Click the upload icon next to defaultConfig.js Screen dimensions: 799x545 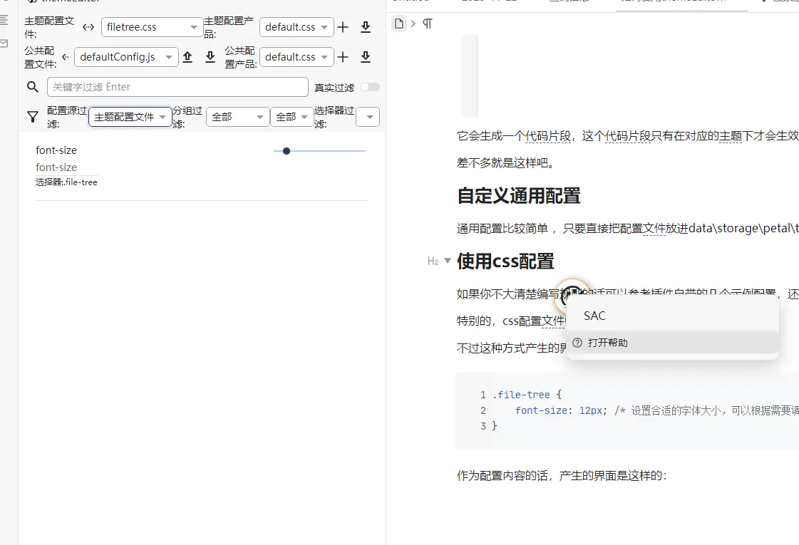pos(187,57)
